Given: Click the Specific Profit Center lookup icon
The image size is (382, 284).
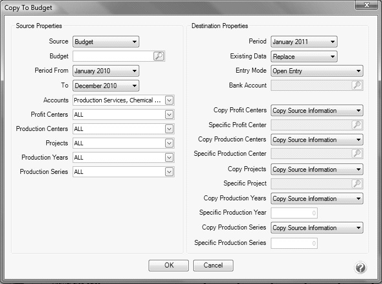Looking at the screenshot, I should pos(357,125).
